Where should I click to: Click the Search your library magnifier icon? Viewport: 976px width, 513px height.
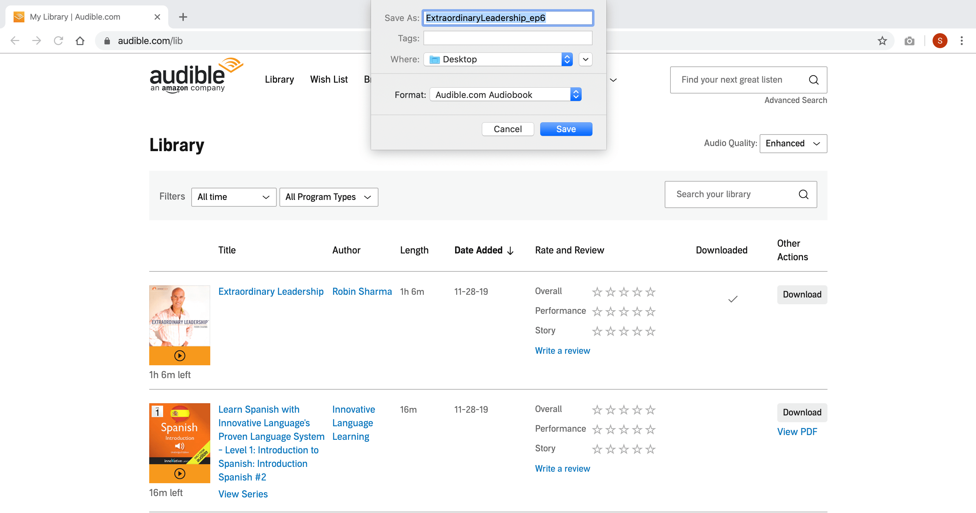click(803, 194)
